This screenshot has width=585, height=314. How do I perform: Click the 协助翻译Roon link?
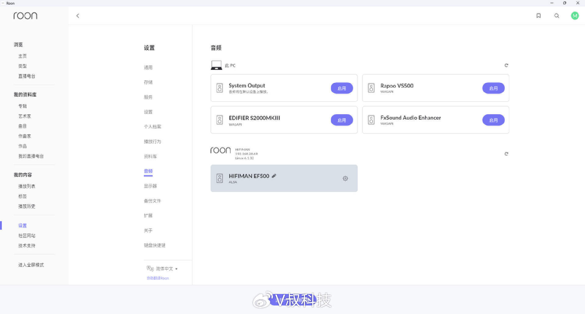pos(158,278)
